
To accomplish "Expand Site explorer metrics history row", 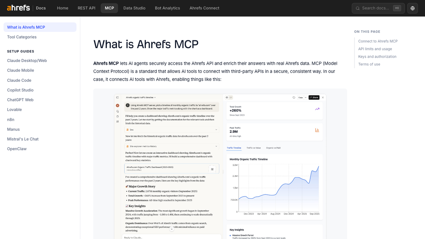I will 172,146.
